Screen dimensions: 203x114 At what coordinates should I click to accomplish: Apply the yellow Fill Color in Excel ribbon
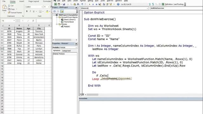click(x=47, y=11)
